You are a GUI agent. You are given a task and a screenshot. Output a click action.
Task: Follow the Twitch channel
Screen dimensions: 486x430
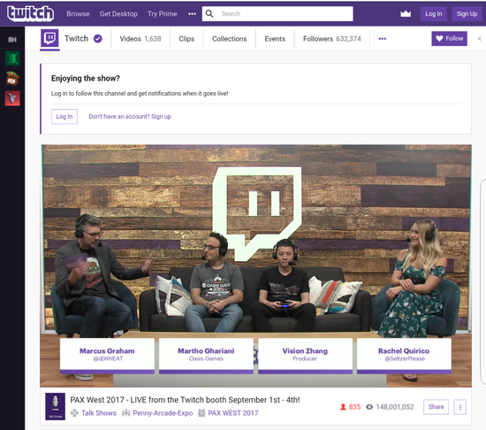coord(450,38)
